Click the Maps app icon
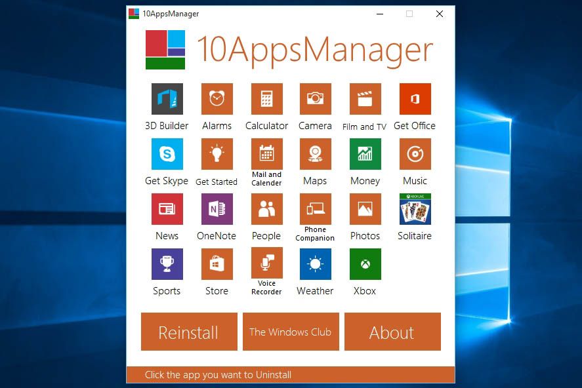Viewport: 582px width, 388px height. (315, 154)
